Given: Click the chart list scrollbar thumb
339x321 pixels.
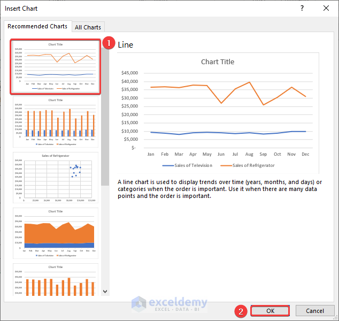Looking at the screenshot, I should click(105, 117).
